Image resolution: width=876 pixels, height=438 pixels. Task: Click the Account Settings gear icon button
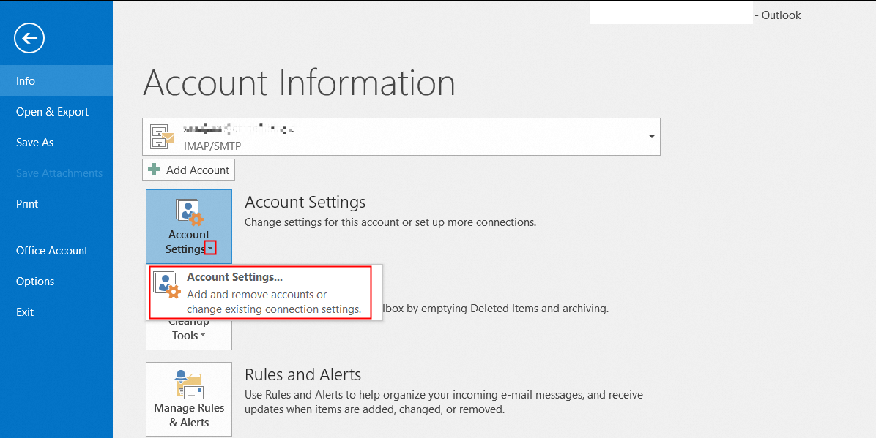tap(189, 212)
